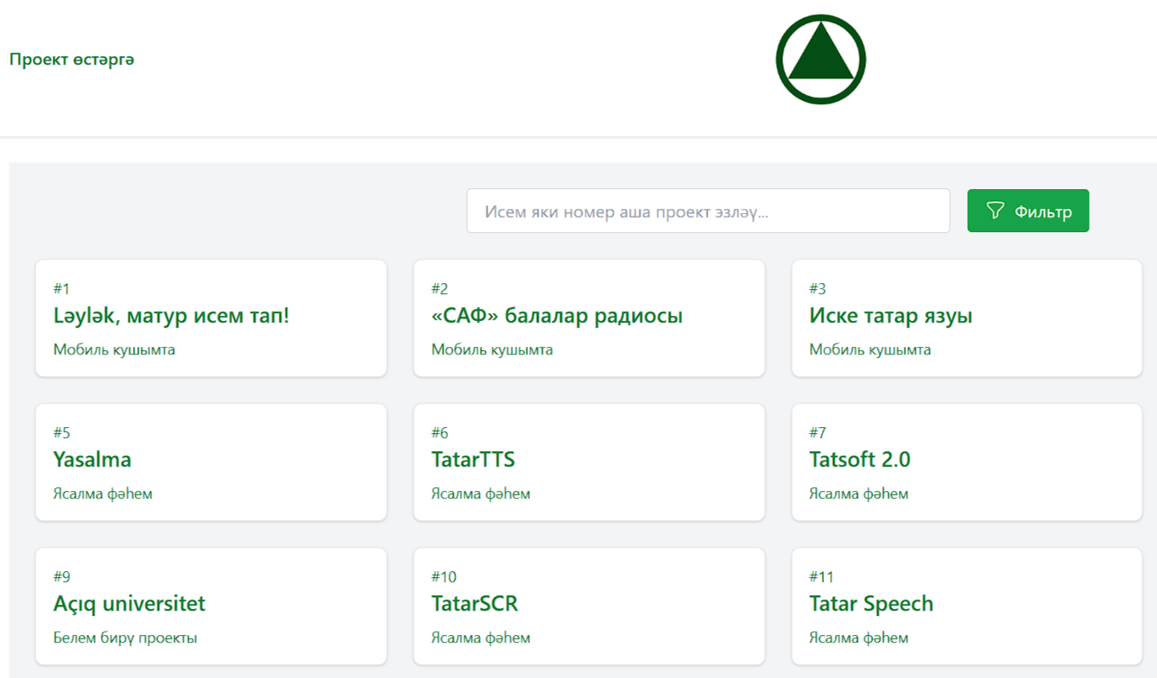Click Ясалма фәһем label under Tatsoft 2.0
Image resolution: width=1157 pixels, height=678 pixels.
pyautogui.click(x=858, y=494)
